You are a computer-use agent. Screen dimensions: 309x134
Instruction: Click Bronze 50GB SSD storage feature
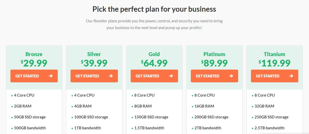(x=30, y=117)
